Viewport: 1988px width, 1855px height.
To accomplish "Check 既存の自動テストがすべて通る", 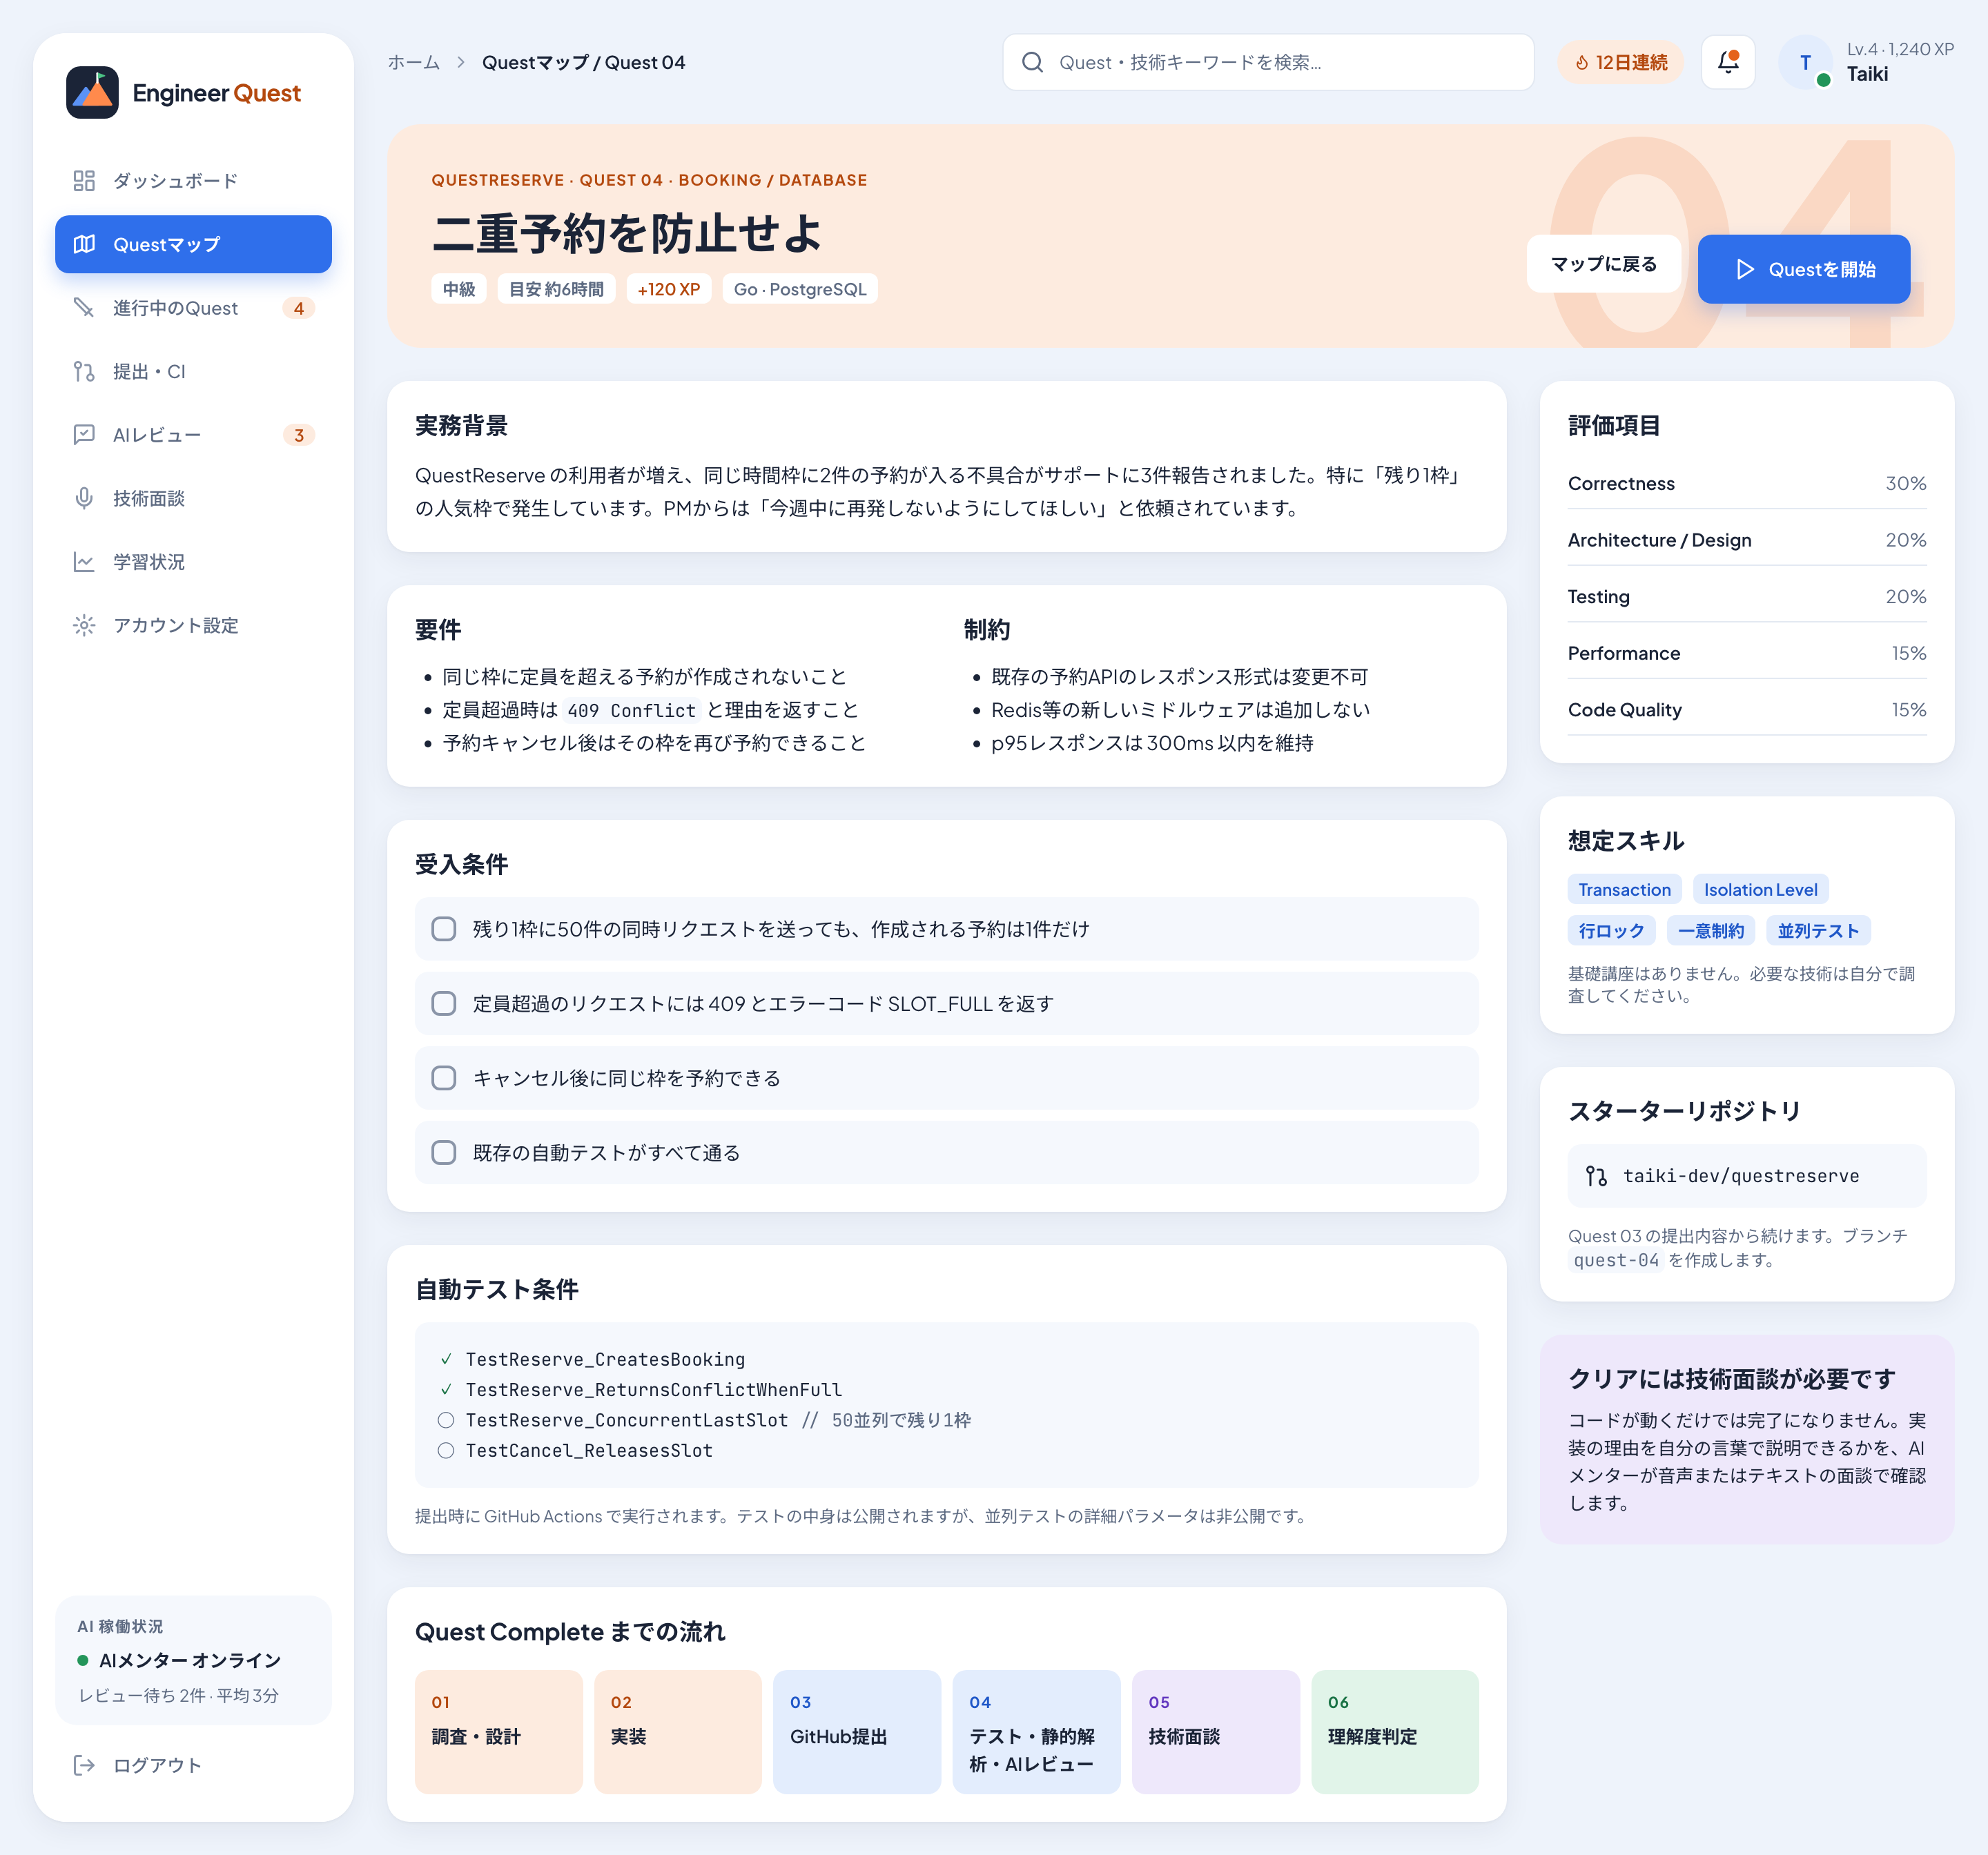I will coord(444,1152).
